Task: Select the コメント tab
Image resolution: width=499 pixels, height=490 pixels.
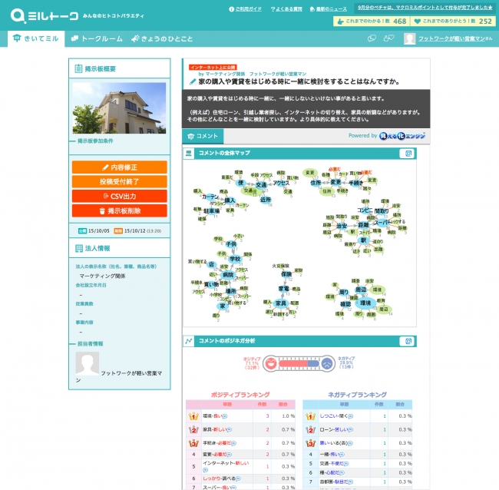Action: coord(203,136)
